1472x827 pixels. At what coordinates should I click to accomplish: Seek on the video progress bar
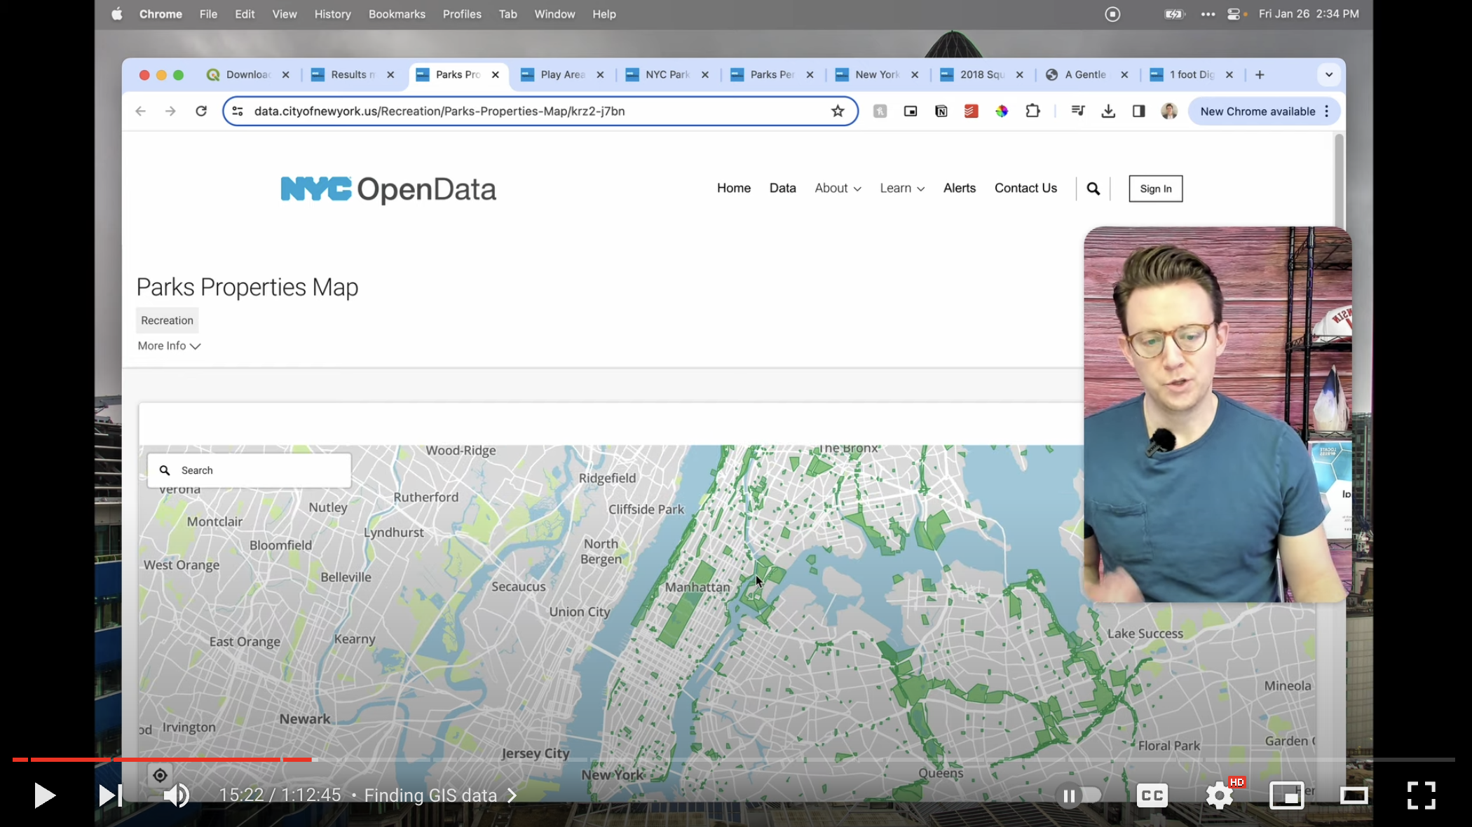733,759
